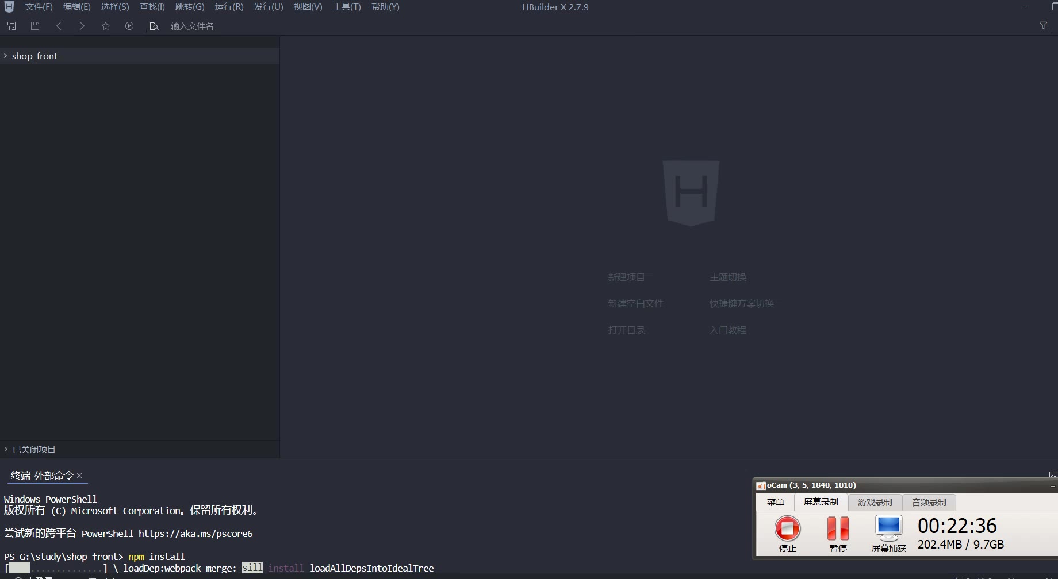Focus the file name input field
Viewport: 1058px width, 579px height.
click(x=598, y=26)
